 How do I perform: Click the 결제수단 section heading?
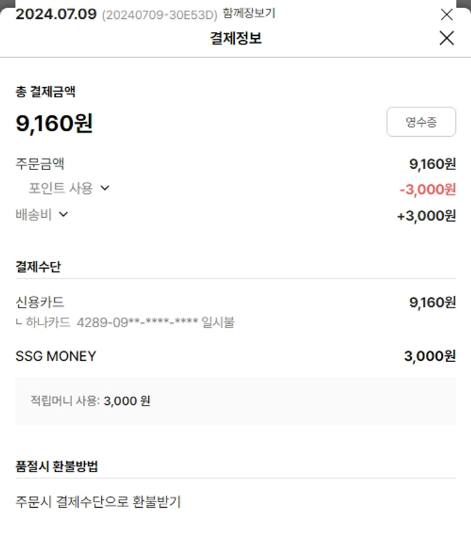coord(38,266)
